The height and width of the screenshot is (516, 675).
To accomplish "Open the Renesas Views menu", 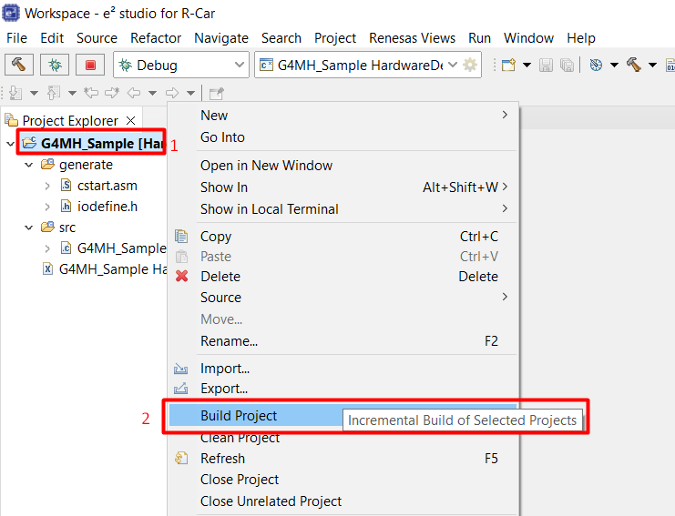I will (412, 38).
